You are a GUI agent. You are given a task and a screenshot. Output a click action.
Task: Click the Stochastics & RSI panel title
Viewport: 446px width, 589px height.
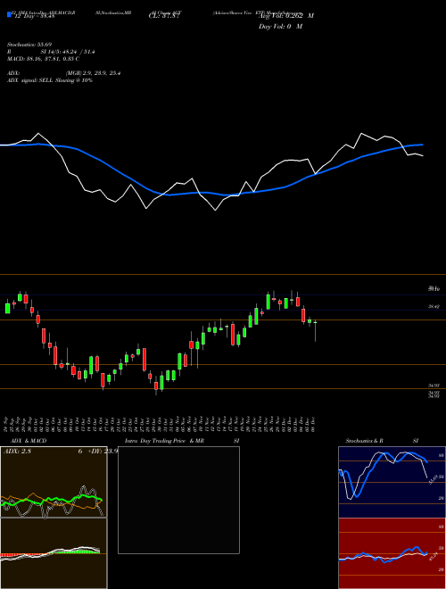tap(382, 441)
